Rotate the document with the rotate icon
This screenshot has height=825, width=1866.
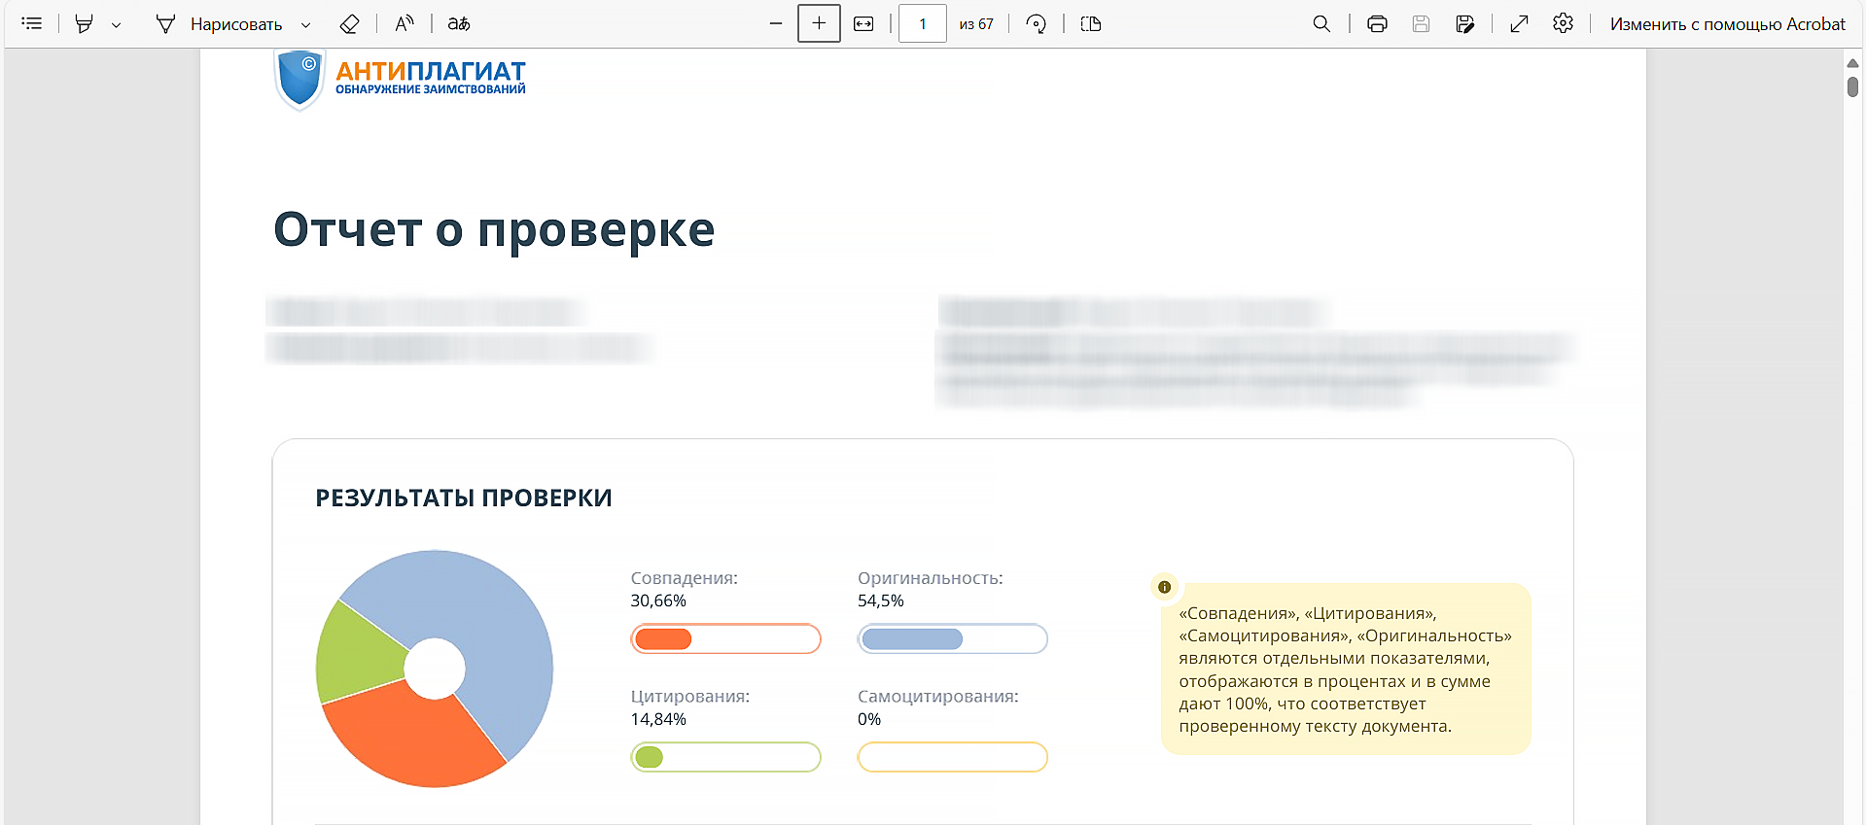[1037, 24]
